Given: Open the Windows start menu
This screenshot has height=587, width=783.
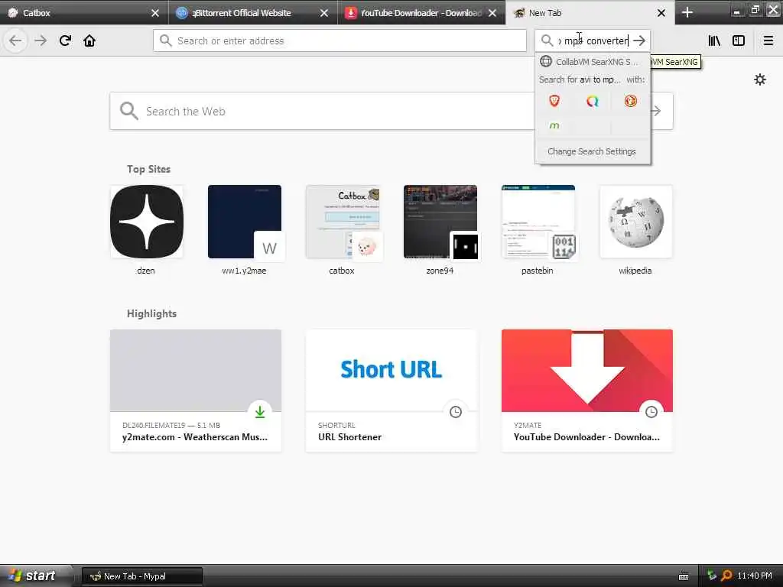Looking at the screenshot, I should pyautogui.click(x=35, y=576).
